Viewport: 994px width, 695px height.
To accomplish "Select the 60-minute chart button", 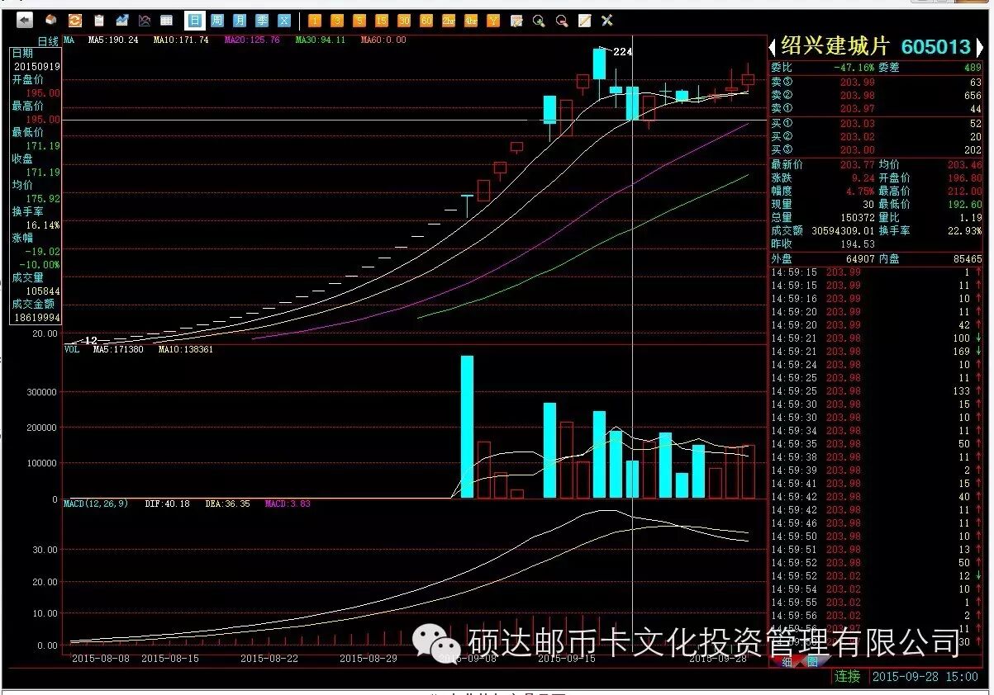I will (x=426, y=20).
